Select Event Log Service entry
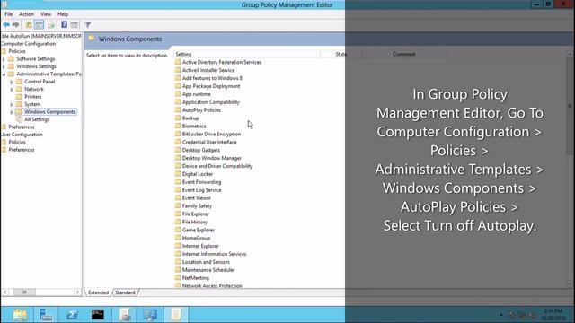 201,190
